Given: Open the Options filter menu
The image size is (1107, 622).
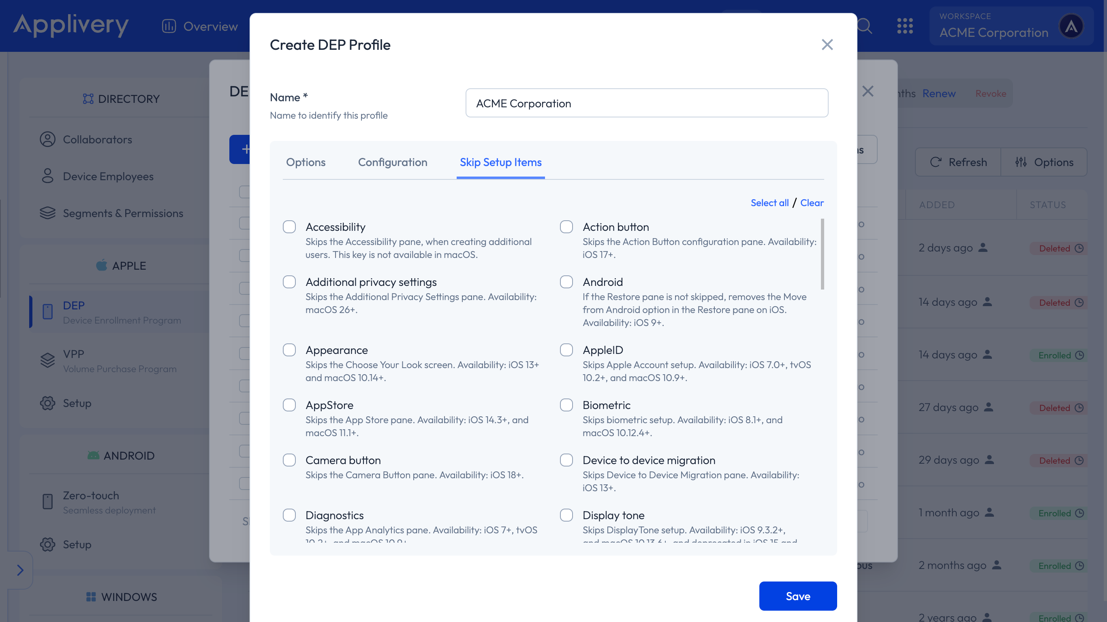Looking at the screenshot, I should coord(1044,162).
